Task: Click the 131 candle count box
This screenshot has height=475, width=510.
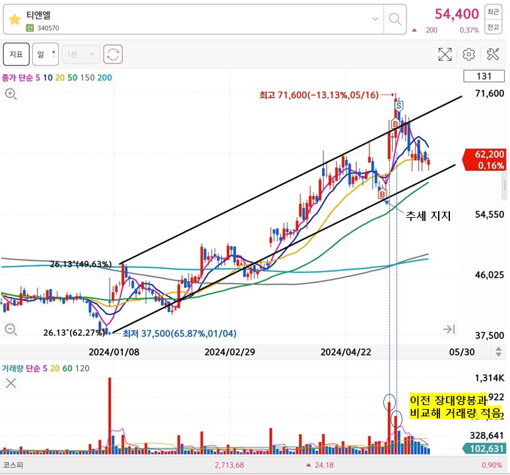Action: click(x=484, y=76)
